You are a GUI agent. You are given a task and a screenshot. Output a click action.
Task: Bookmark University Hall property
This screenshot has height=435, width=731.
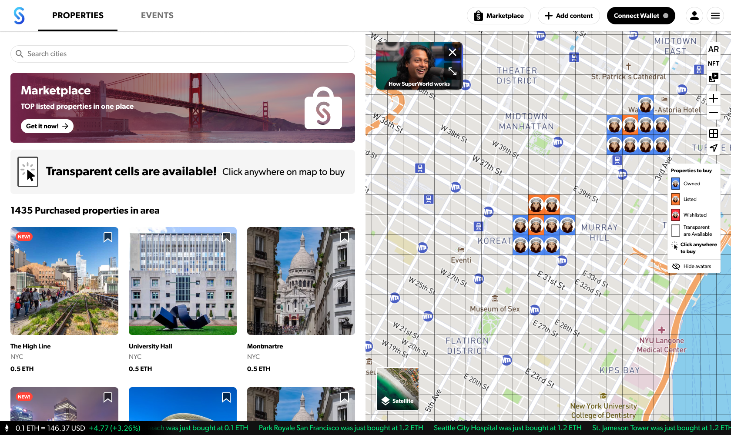(226, 237)
